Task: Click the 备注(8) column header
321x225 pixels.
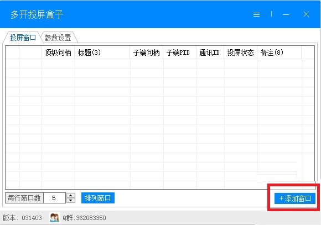Action: (279, 53)
